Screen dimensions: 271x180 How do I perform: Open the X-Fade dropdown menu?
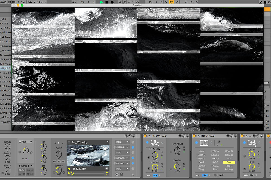pos(25,142)
